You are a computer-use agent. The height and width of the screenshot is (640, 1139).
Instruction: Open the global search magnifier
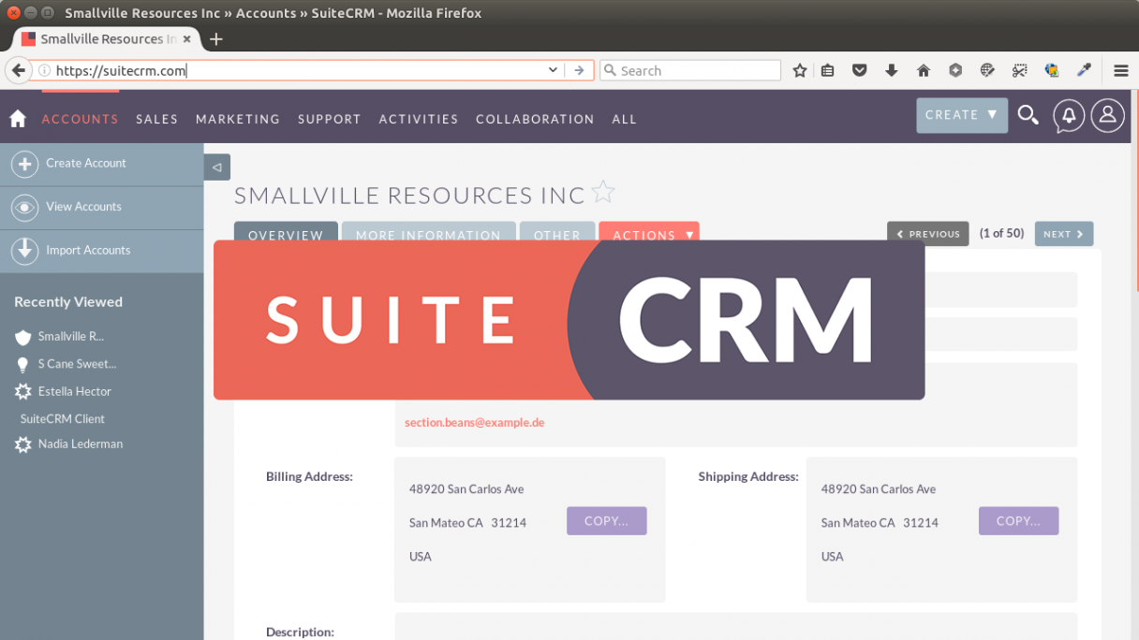pos(1028,115)
